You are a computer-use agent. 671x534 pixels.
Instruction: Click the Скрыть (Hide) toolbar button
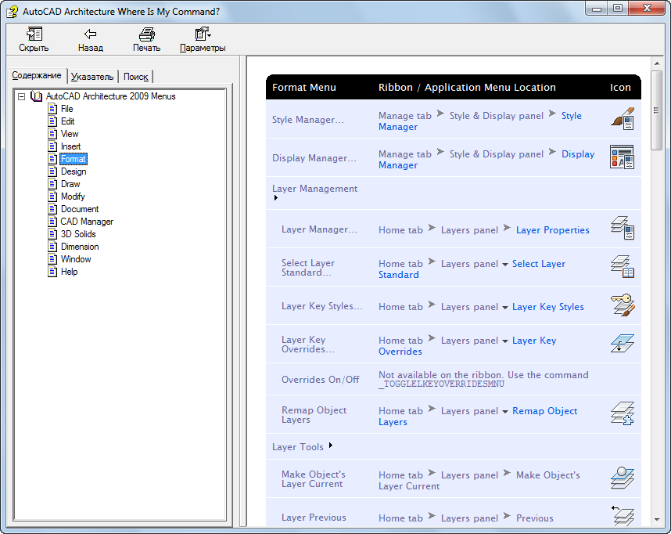(x=34, y=39)
